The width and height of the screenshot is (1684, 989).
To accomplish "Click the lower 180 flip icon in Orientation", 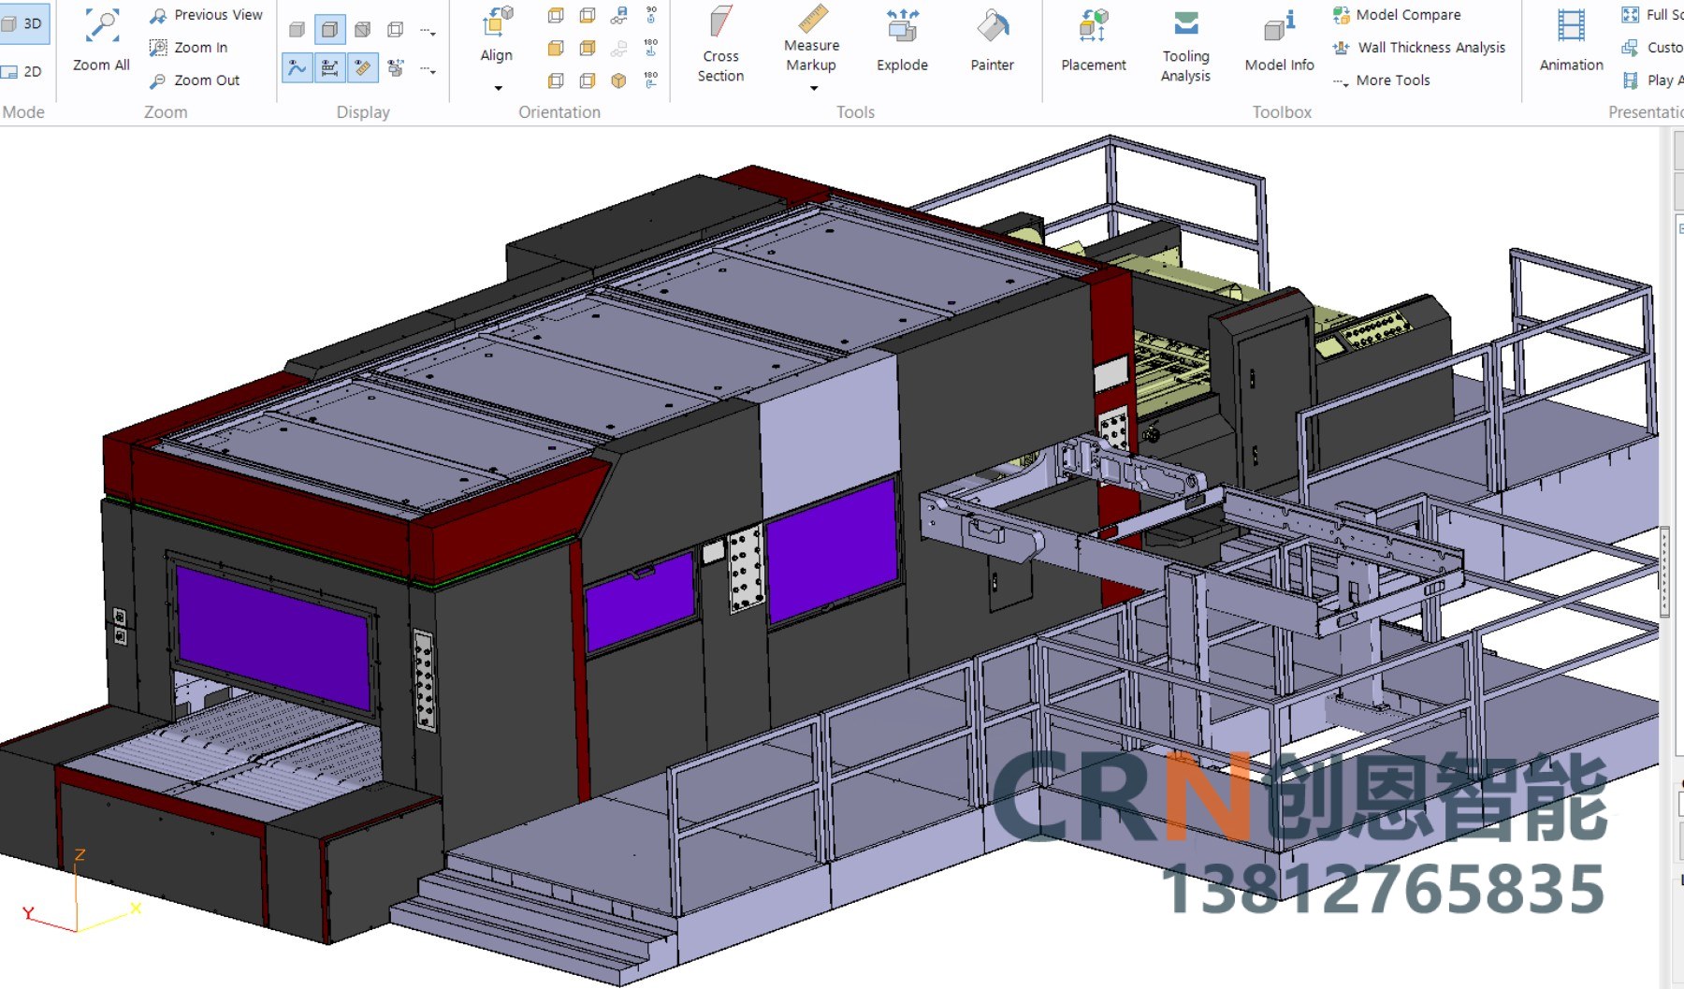I will click(651, 80).
